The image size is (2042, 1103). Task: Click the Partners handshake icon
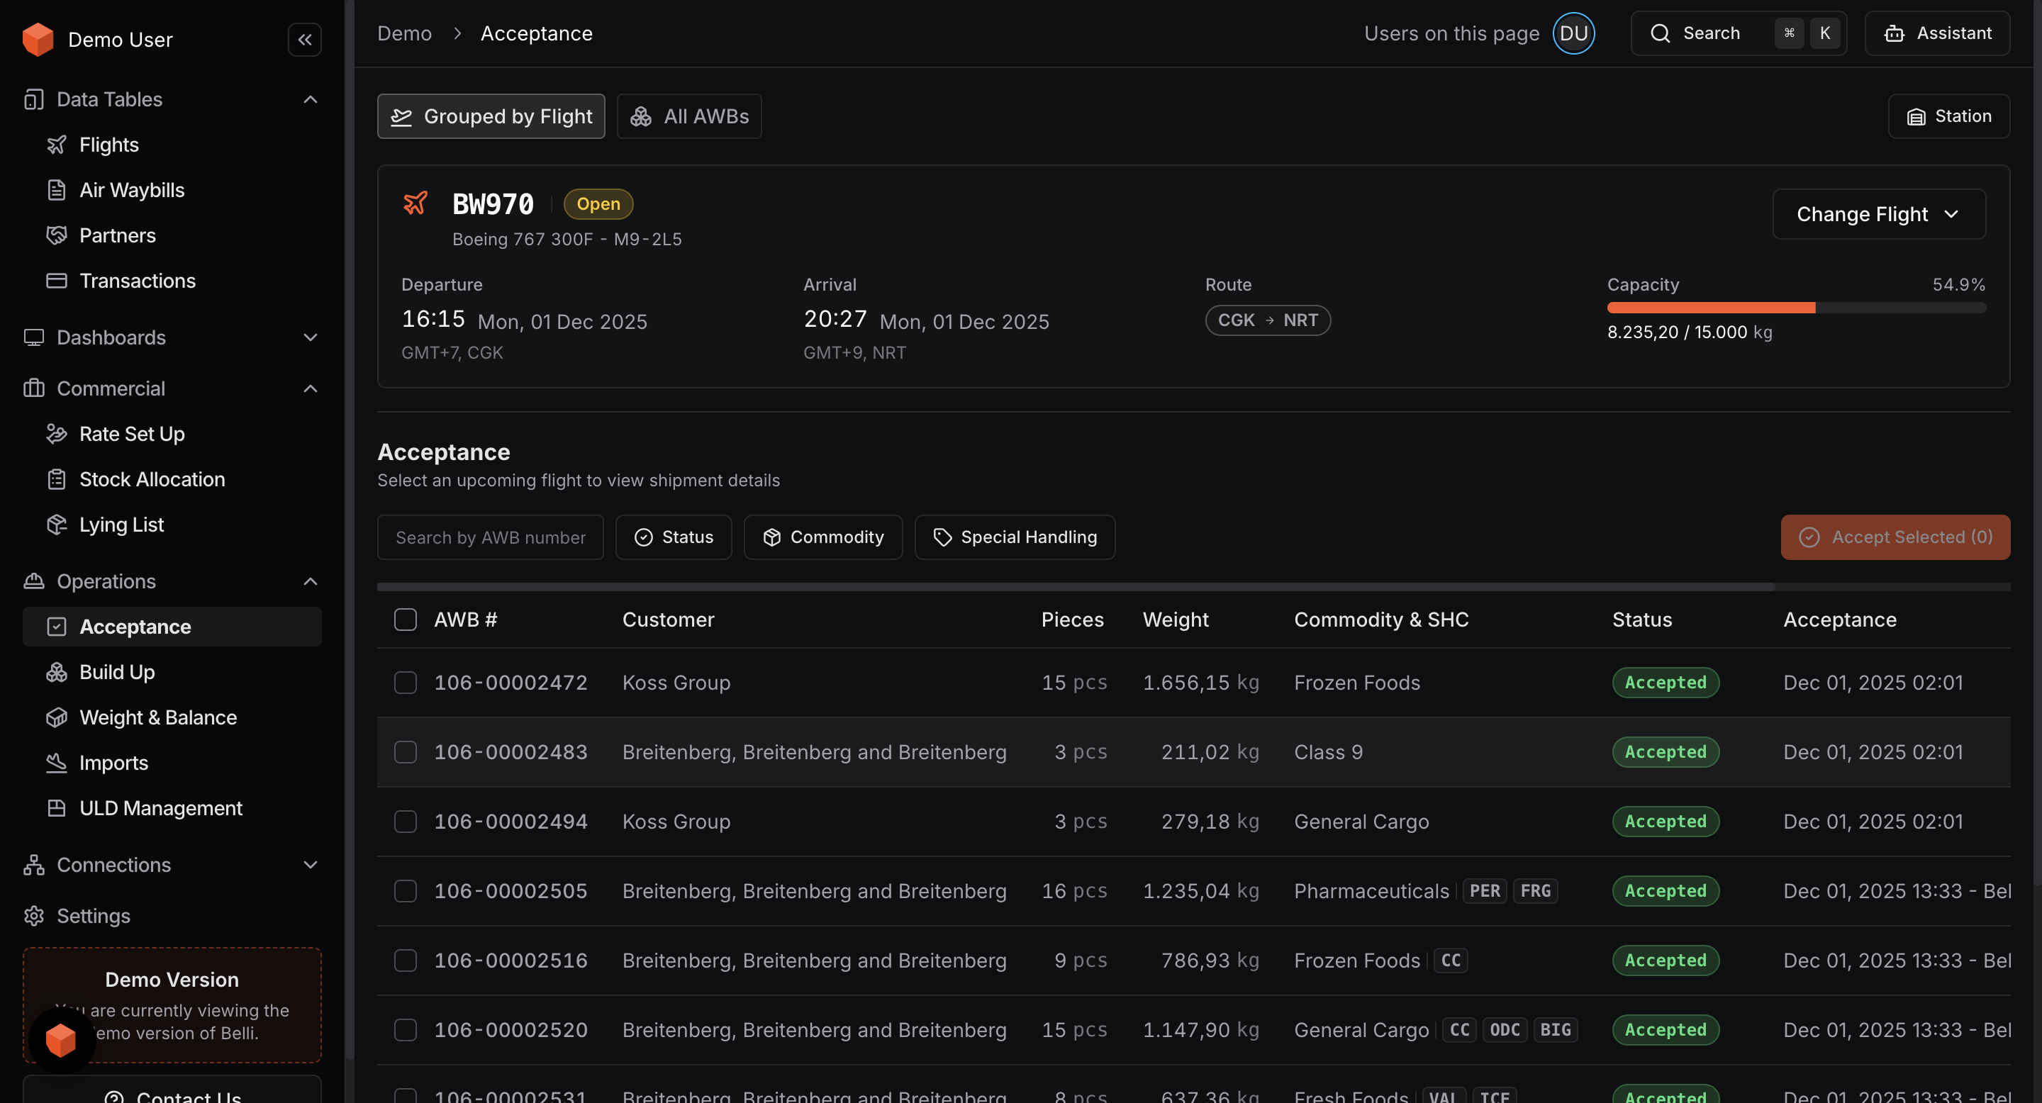(56, 235)
